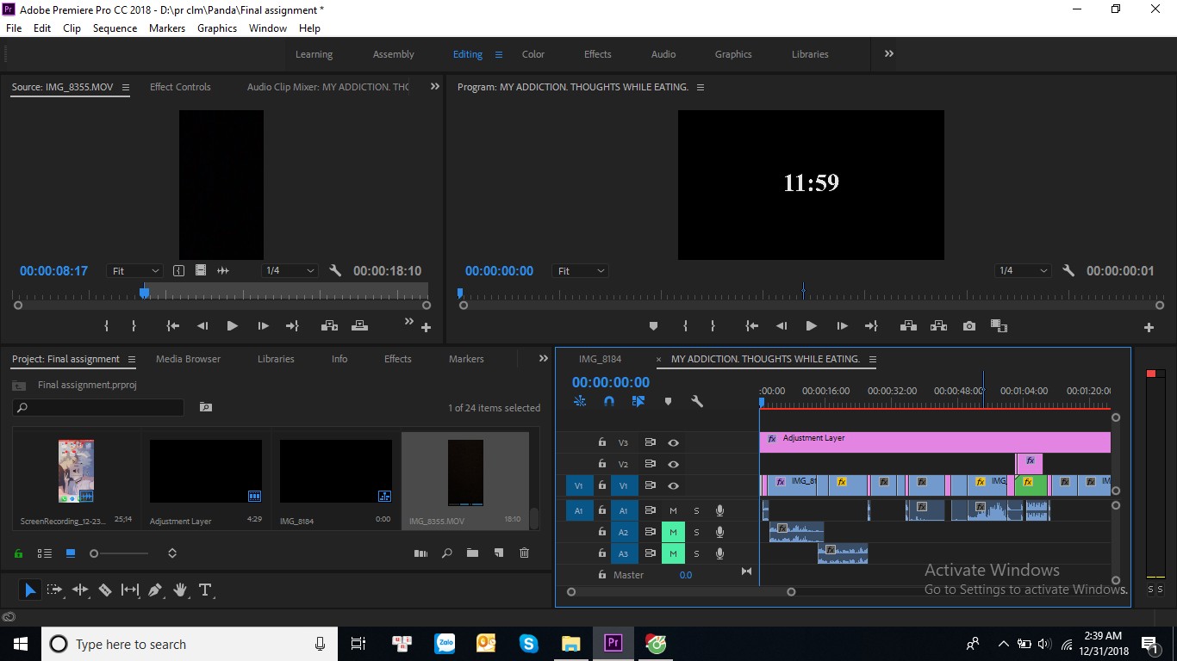
Task: Click the Delete trash icon in Project panel
Action: [x=524, y=553]
